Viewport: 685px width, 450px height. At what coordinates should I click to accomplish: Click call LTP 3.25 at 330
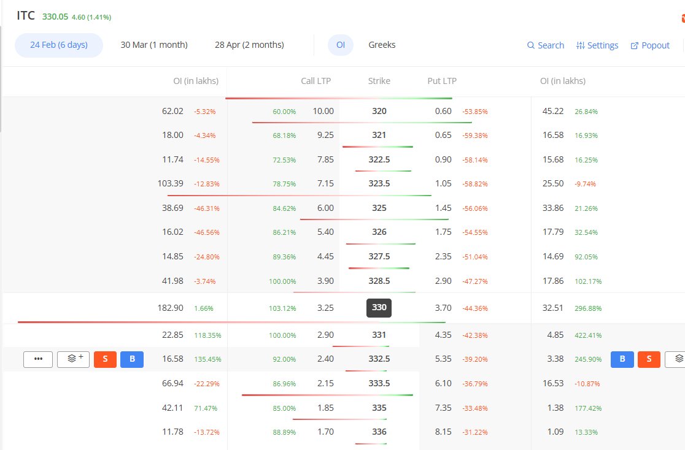[x=325, y=308]
